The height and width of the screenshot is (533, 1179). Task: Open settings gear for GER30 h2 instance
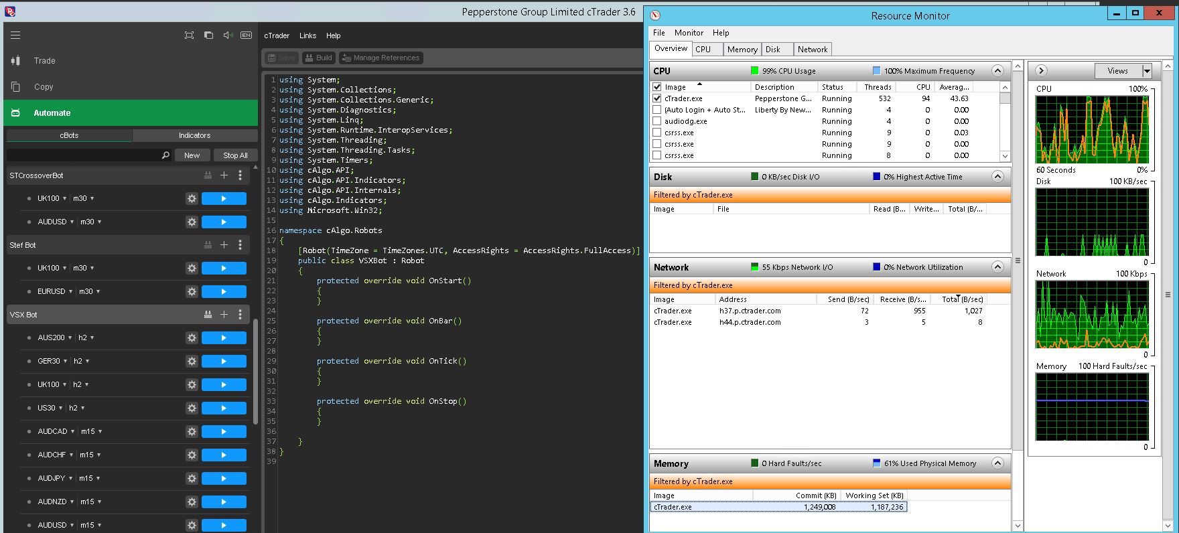(x=192, y=362)
